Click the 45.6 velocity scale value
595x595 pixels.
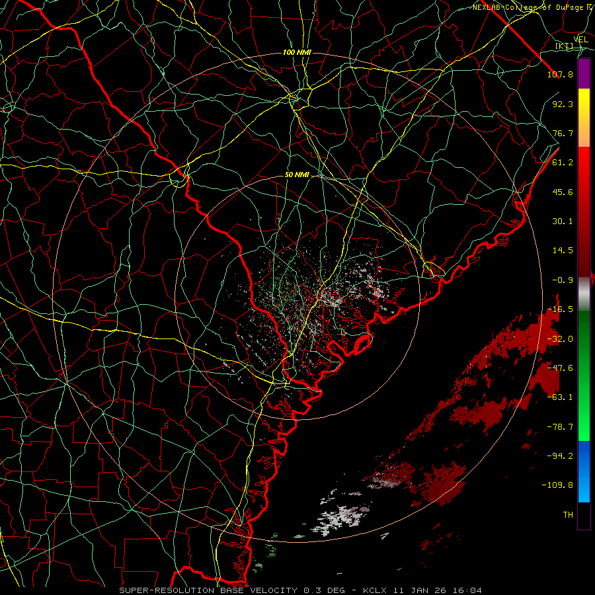tap(563, 192)
